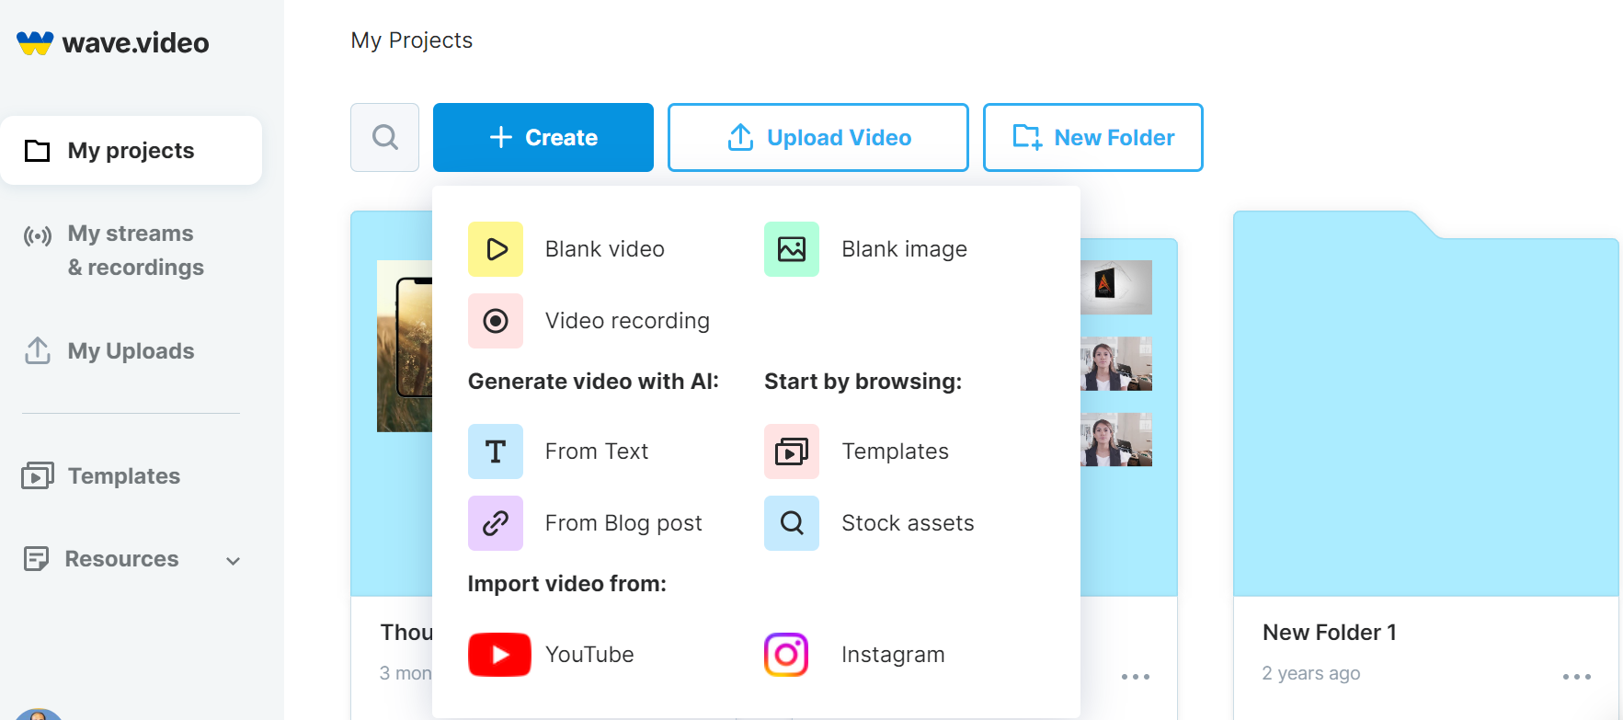Click the broadcast icon beside My streams
The image size is (1623, 720).
pyautogui.click(x=38, y=236)
